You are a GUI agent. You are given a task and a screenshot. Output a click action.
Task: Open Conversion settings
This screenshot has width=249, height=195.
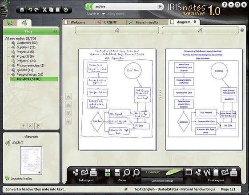[162, 181]
